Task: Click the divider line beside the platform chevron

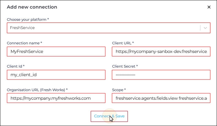Action: pos(200,28)
